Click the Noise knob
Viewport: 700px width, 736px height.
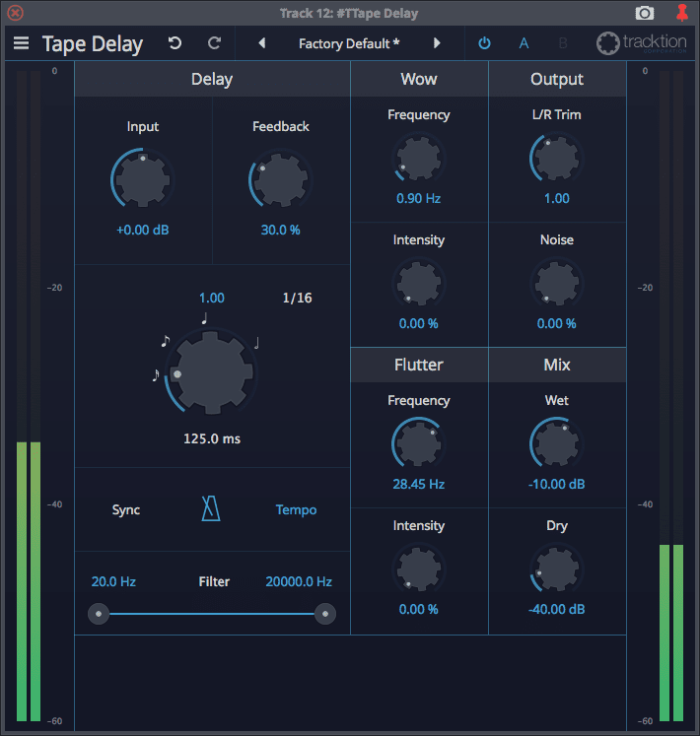557,283
